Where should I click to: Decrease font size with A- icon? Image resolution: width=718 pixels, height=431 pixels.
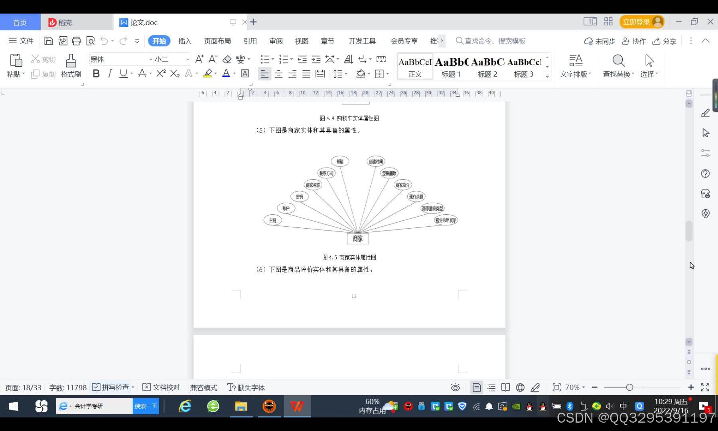pos(213,59)
